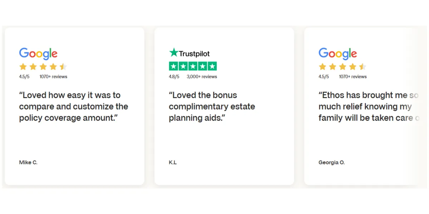Click the gold star rating in Georgia O.'s card
Screen dimensions: 429x214
(343, 67)
